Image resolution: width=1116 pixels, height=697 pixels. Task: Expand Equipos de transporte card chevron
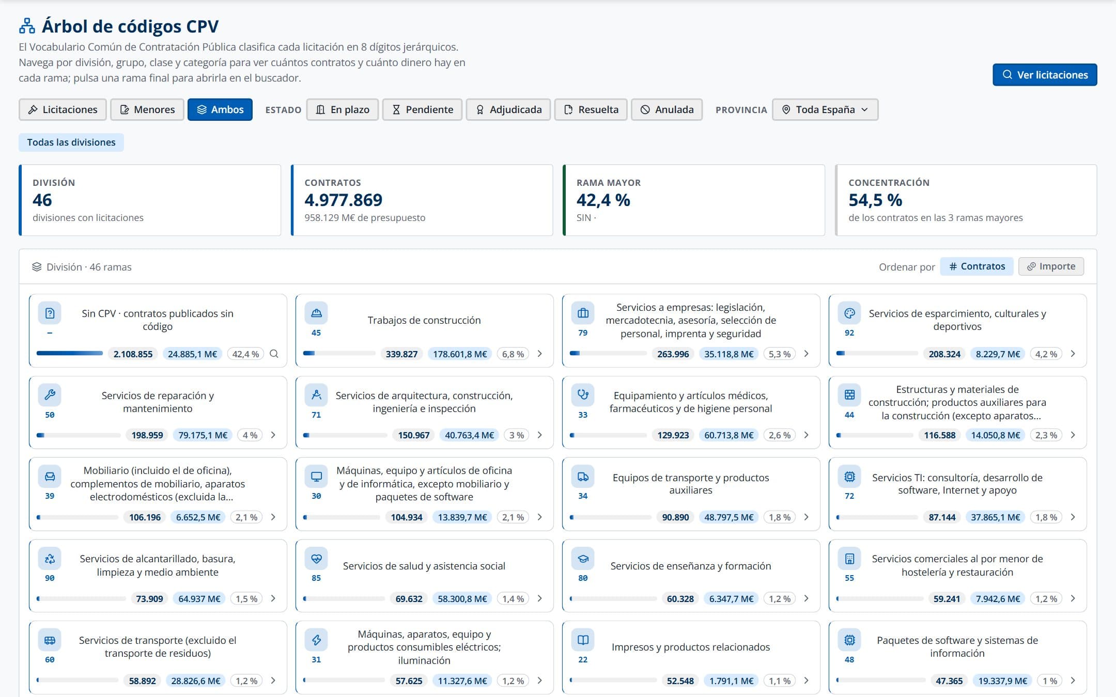pyautogui.click(x=807, y=517)
